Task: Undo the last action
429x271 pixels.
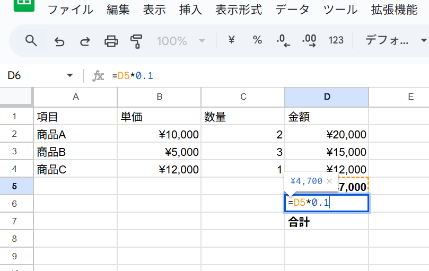Action: coord(59,41)
